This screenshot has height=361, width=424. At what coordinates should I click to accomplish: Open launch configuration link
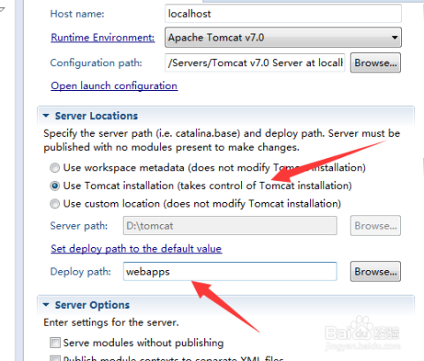coord(114,86)
